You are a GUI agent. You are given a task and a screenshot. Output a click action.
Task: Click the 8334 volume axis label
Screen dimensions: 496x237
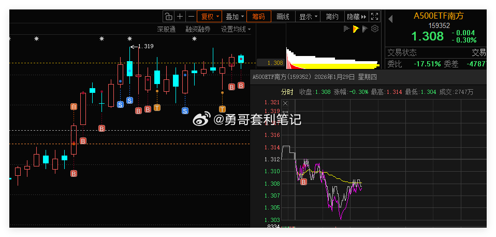[273, 226]
